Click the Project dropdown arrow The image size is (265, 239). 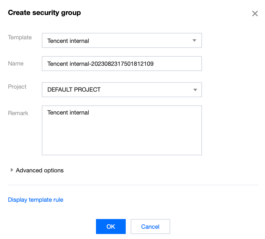point(194,90)
